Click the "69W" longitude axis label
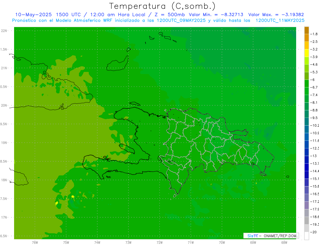Viewport: 319px width, 246px height. click(x=253, y=242)
